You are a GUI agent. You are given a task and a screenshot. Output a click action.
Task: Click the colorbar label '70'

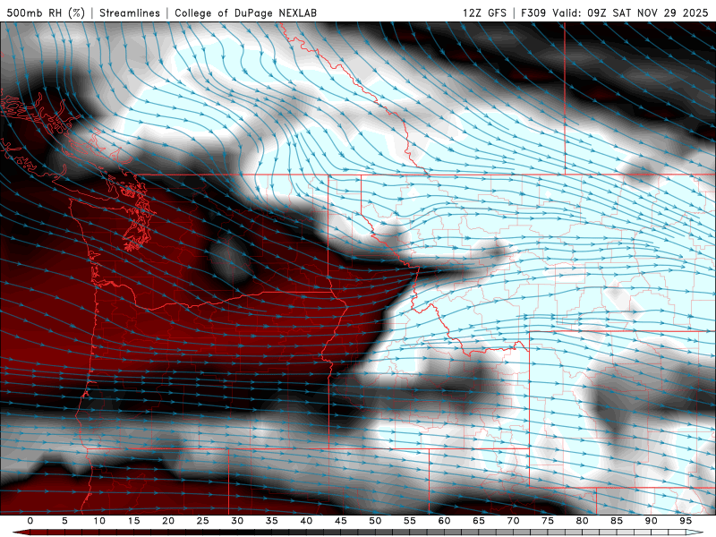click(x=513, y=521)
